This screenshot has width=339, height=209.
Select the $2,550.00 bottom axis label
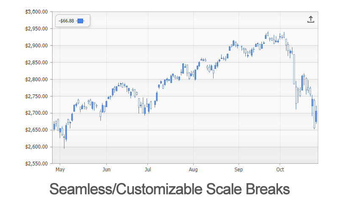coord(36,163)
